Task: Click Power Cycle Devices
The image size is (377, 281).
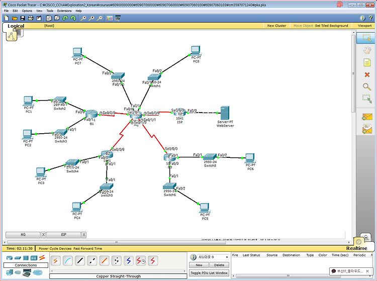Action: tap(55, 248)
